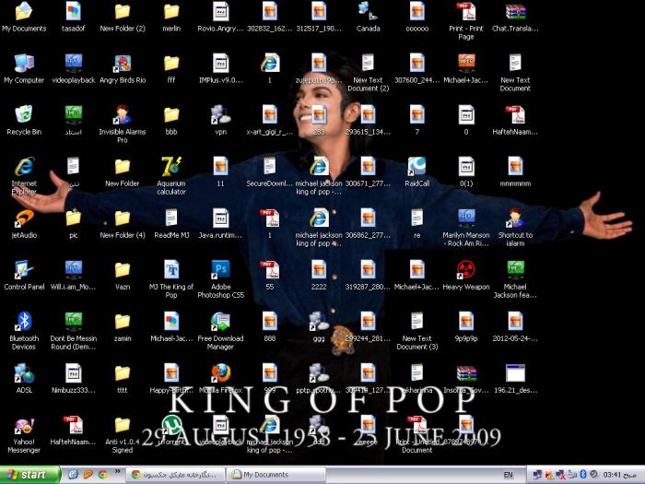The image size is (645, 484).
Task: Launch Chrome from the Quick Launch bar
Action: click(x=102, y=475)
